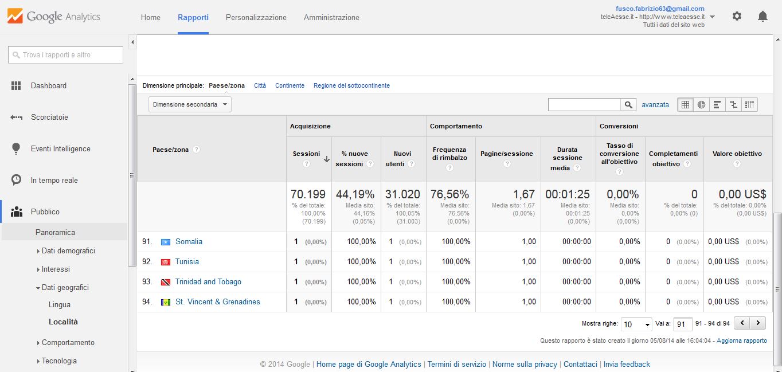This screenshot has height=372, width=782.
Task: Click the Invia feedback footer link
Action: click(x=627, y=364)
